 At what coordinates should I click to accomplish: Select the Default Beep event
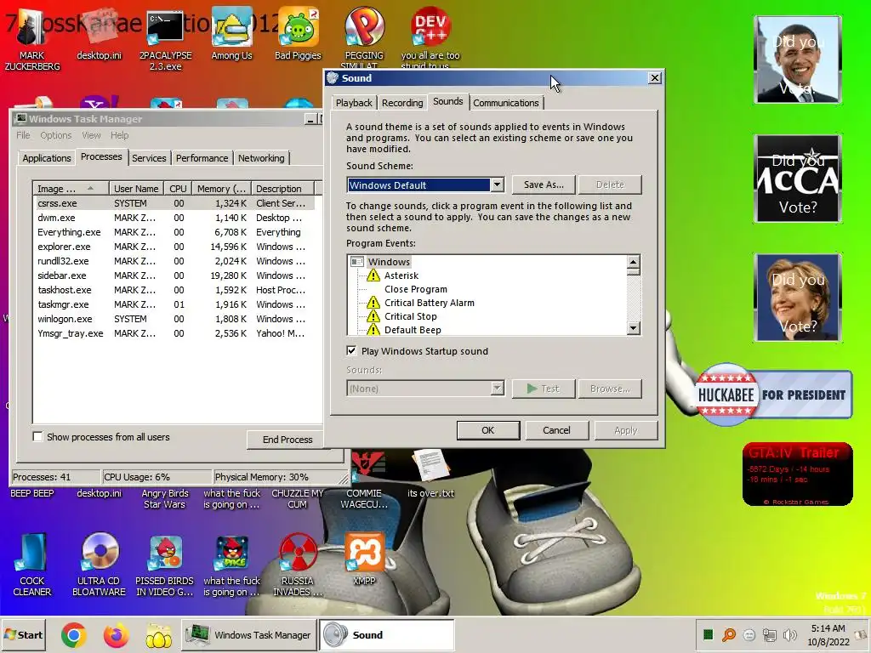pyautogui.click(x=413, y=330)
